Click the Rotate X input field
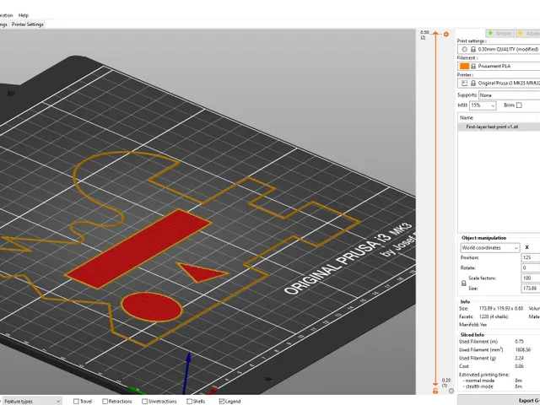 (x=531, y=267)
